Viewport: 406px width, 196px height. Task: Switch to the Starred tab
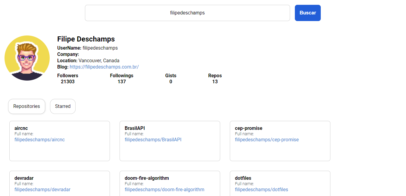pyautogui.click(x=63, y=106)
